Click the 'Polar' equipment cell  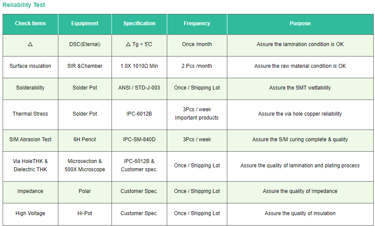click(85, 191)
